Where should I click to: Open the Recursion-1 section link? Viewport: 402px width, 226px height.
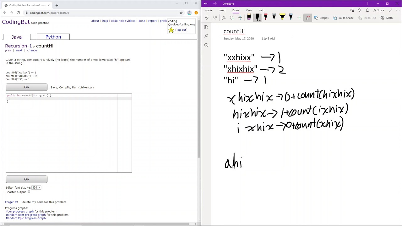coord(18,46)
